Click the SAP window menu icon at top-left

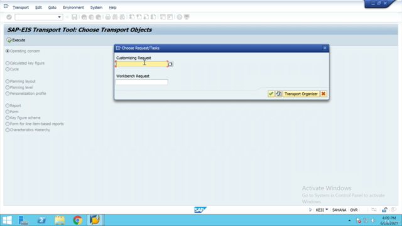(6, 7)
